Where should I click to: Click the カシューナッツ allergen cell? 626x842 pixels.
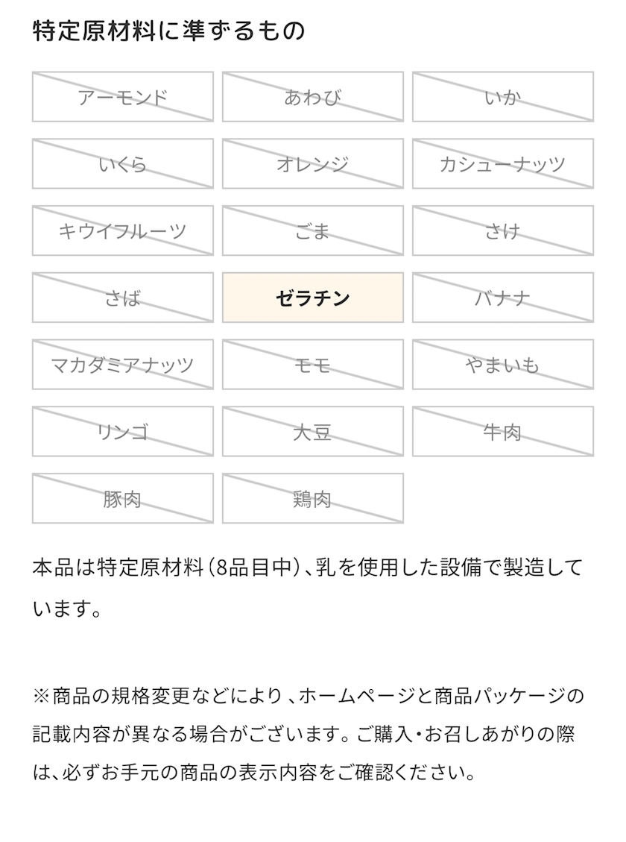pos(502,164)
